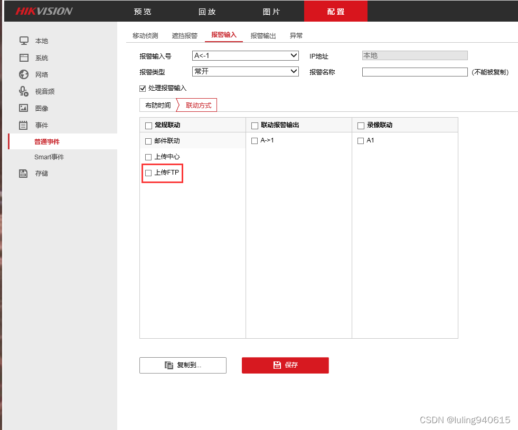The image size is (518, 430).
Task: Click the 保存 save button
Action: coord(285,365)
